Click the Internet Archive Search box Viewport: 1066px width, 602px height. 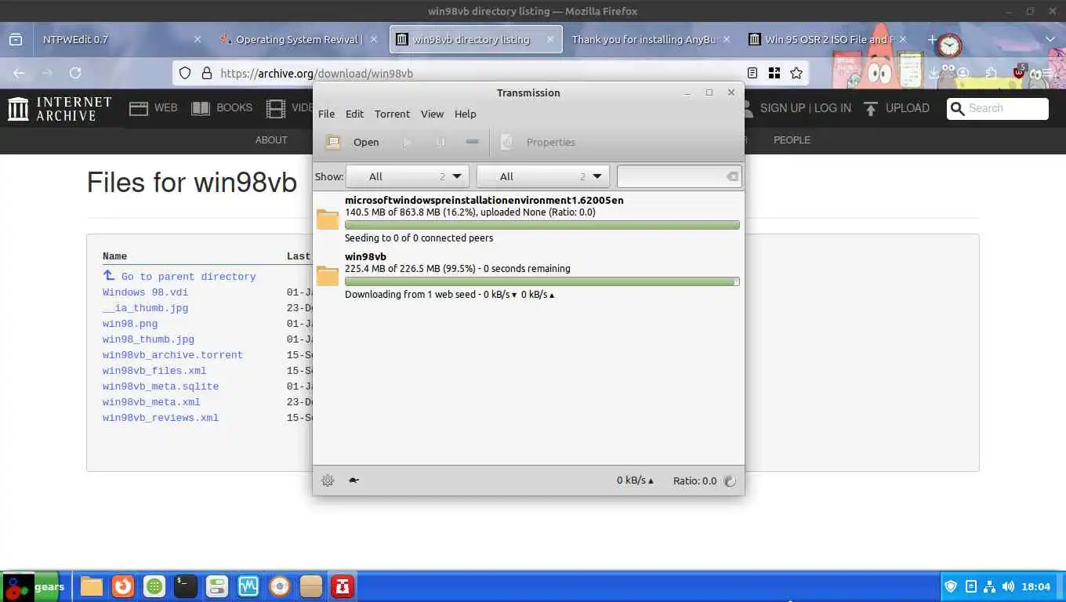(x=997, y=108)
